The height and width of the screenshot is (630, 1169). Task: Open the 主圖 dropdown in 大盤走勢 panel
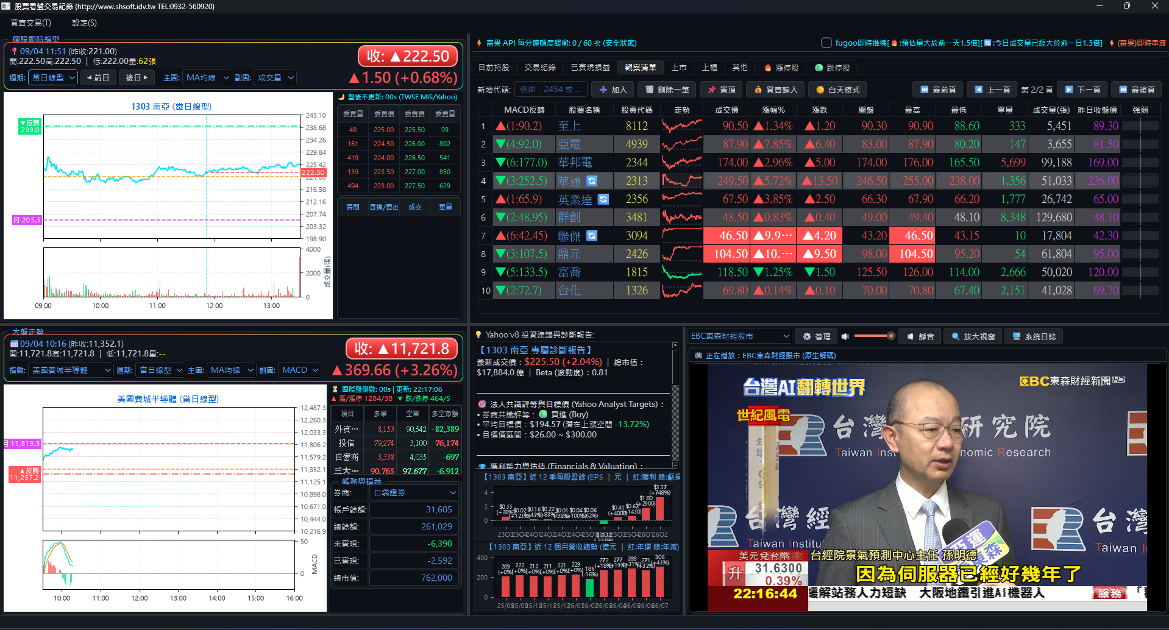(x=231, y=370)
